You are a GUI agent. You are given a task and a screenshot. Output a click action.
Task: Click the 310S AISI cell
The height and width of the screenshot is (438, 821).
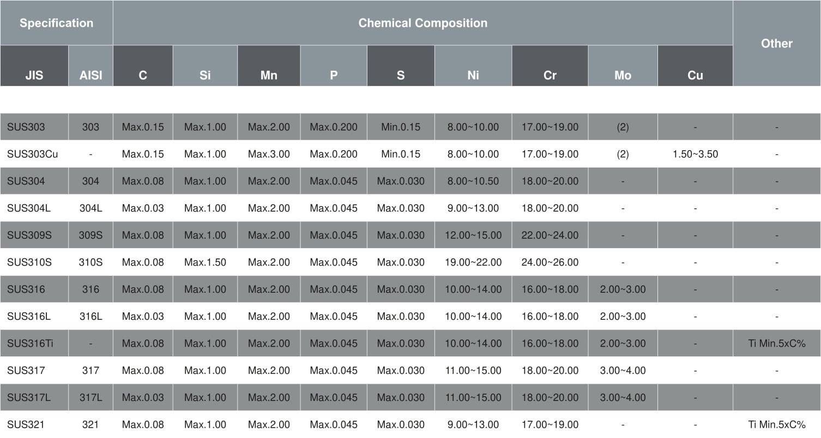tap(90, 262)
